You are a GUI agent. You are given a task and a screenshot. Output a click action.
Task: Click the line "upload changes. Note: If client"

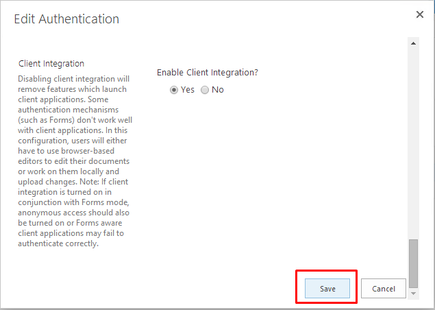tap(73, 182)
